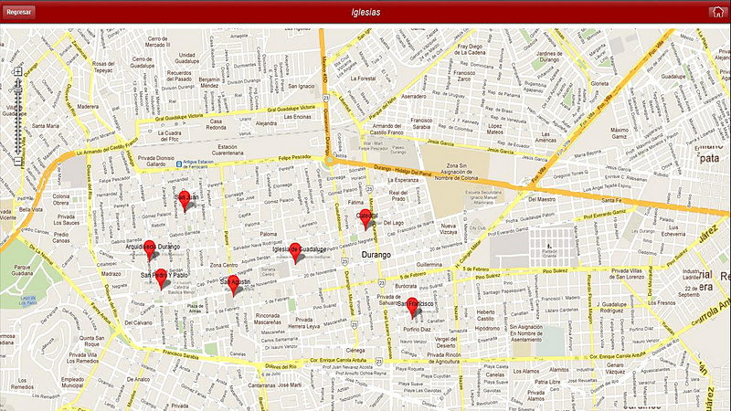Screen dimensions: 731x411
Task: Select the San Francisco church pin
Action: point(412,308)
